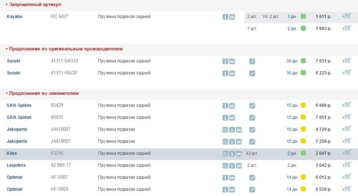The width and height of the screenshot is (358, 196).
Task: Open the Lesjofors brand link
Action: click(x=16, y=165)
